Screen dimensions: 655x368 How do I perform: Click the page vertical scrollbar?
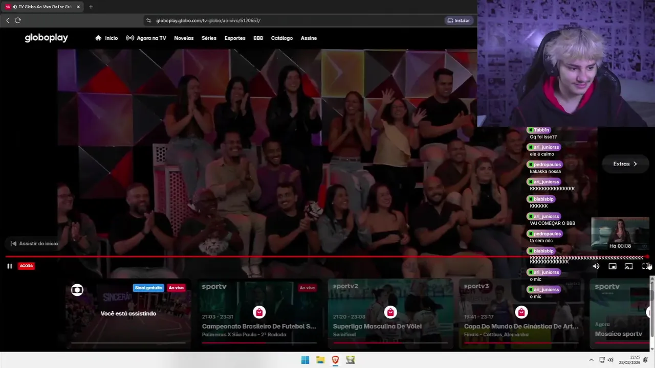[652, 313]
